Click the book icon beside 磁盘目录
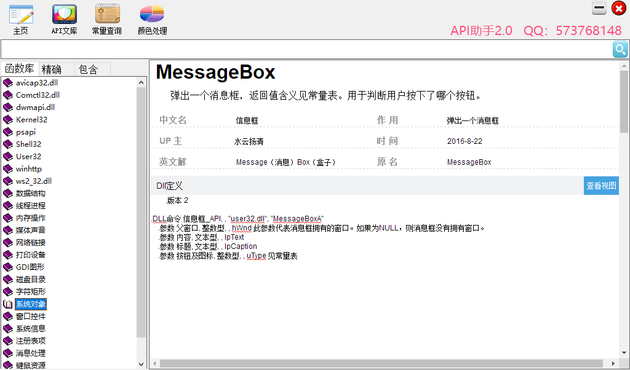 tap(8, 280)
